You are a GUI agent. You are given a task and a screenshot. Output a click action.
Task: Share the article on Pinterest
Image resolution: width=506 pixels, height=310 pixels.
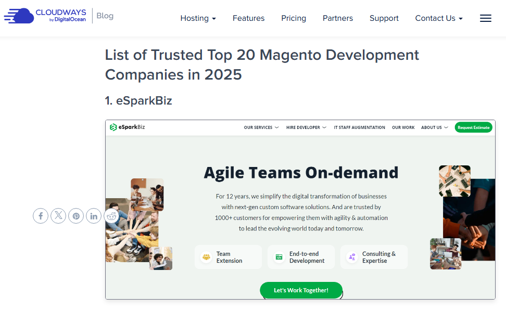pyautogui.click(x=76, y=216)
